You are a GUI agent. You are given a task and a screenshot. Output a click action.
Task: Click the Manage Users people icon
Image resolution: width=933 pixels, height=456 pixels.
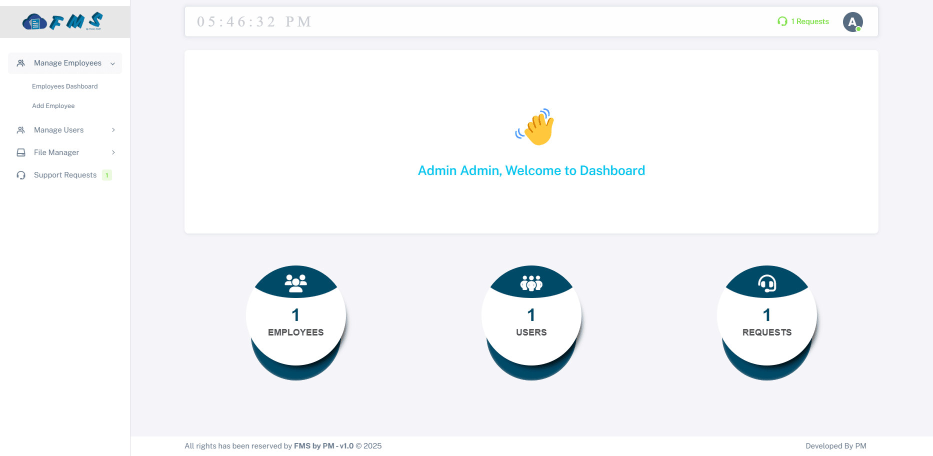click(21, 130)
